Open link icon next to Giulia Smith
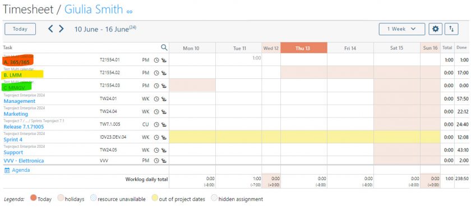The width and height of the screenshot is (471, 207). coord(130,12)
